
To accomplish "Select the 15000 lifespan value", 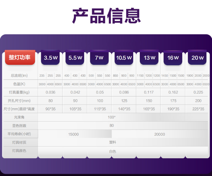I will (x=74, y=134).
